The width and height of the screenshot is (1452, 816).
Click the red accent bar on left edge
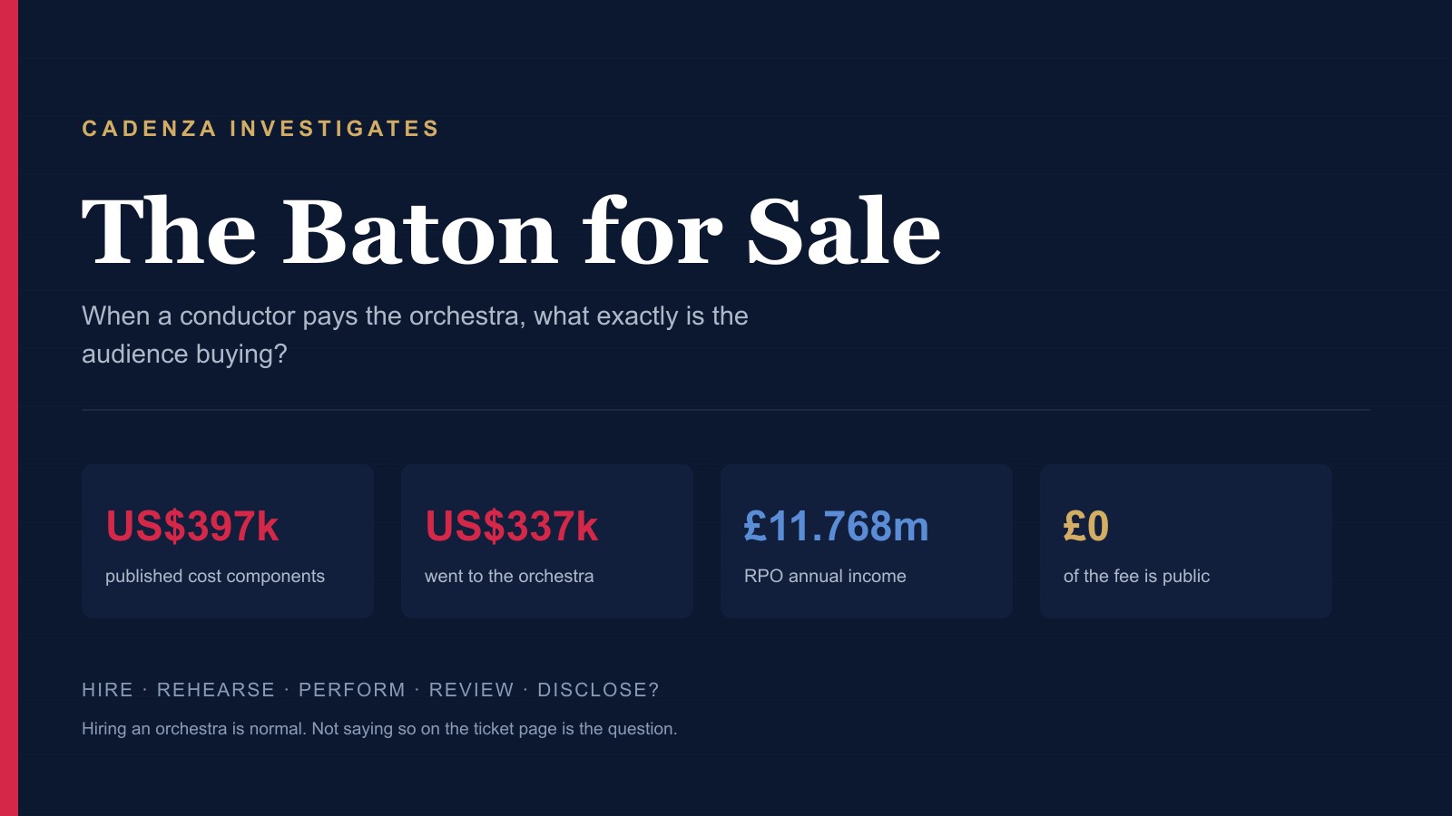(x=9, y=408)
